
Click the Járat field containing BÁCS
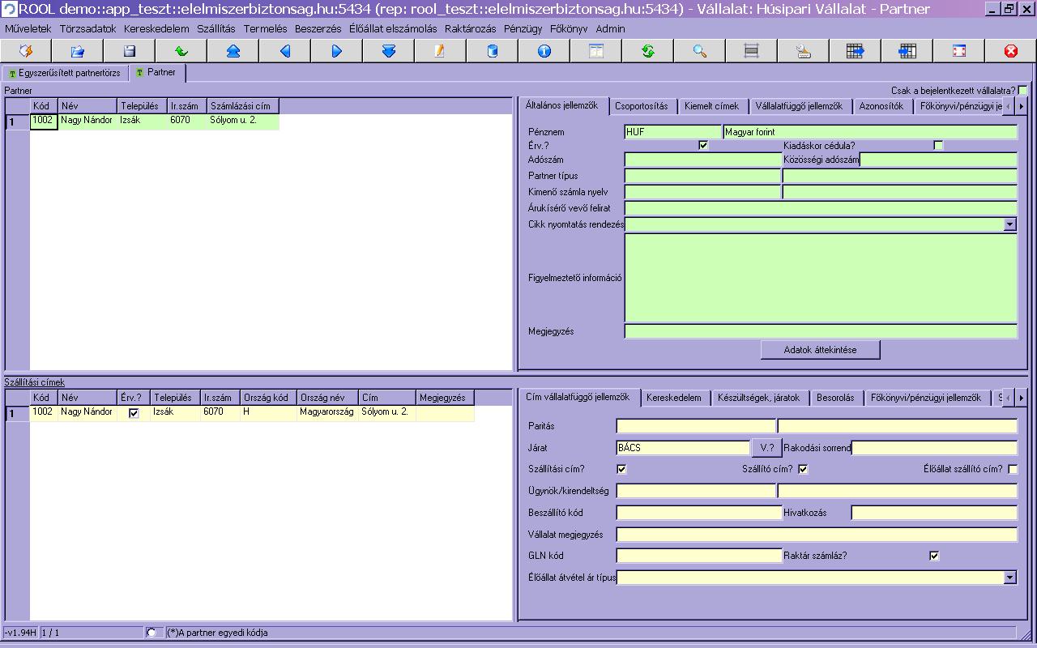click(683, 448)
